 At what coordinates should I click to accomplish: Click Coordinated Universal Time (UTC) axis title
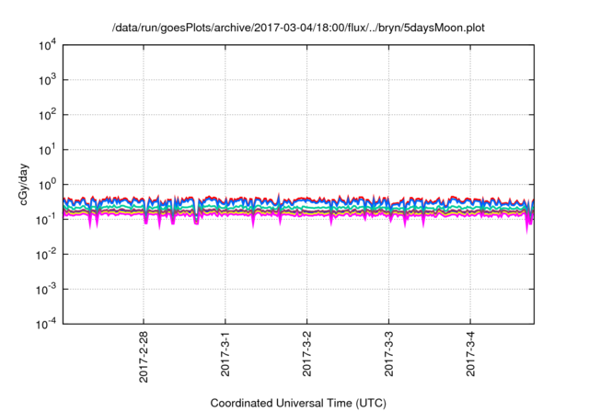point(298,403)
